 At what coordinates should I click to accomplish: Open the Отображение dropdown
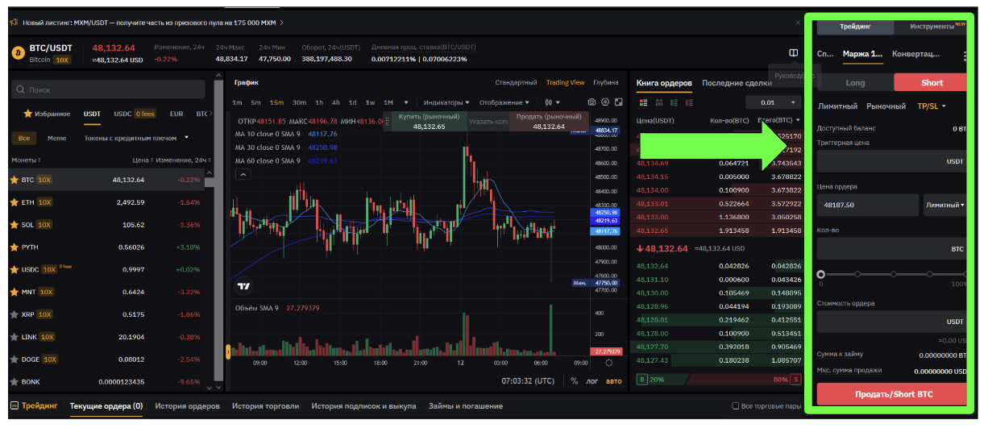click(x=504, y=102)
